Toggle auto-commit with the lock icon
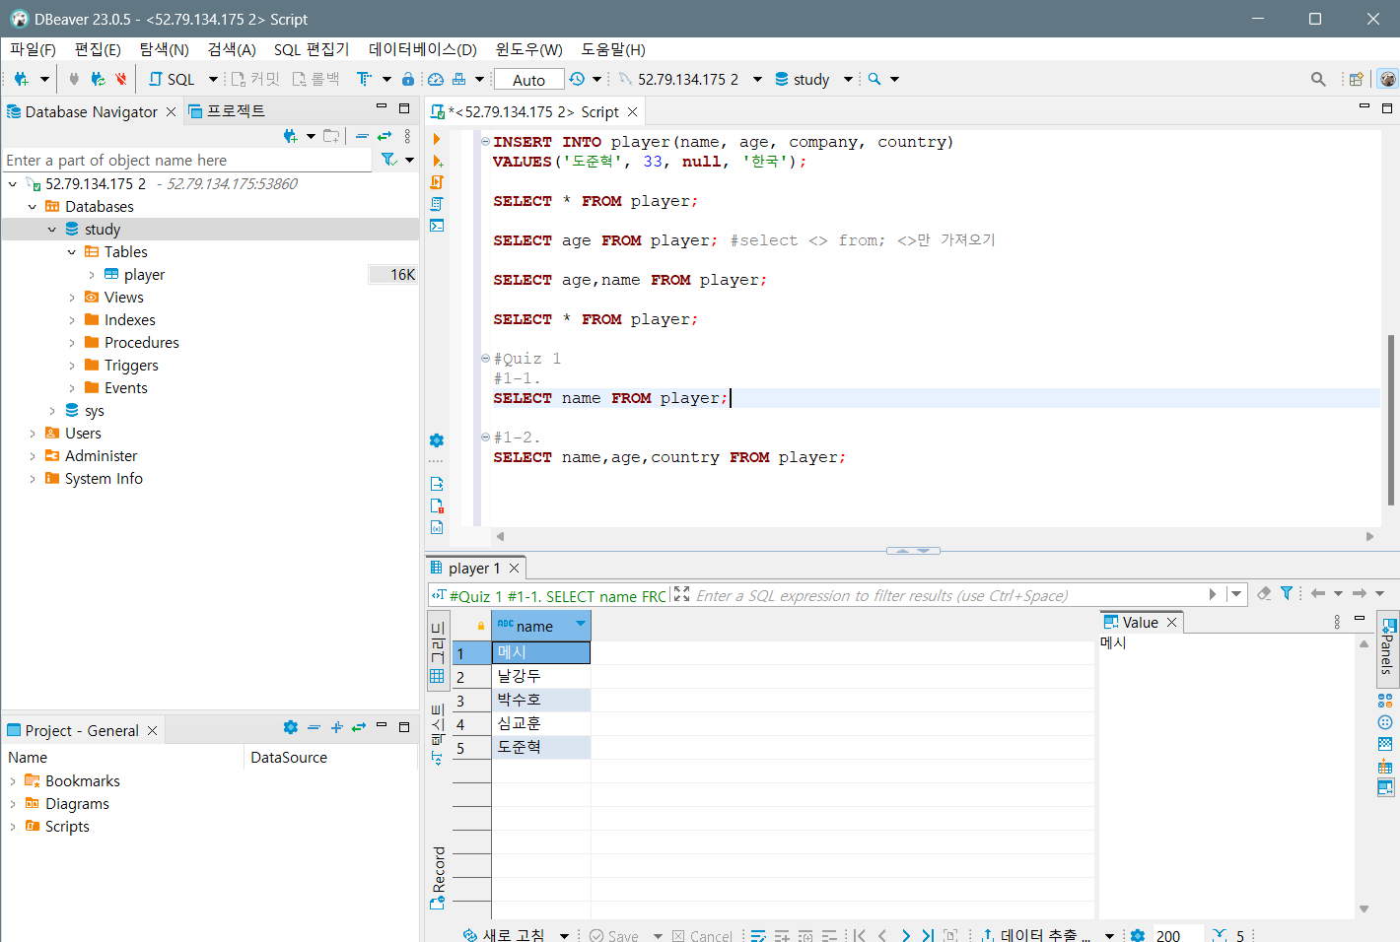This screenshot has height=942, width=1400. (407, 79)
